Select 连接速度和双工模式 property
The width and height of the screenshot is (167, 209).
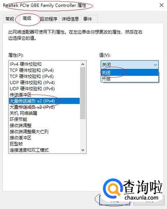[x=45, y=150]
